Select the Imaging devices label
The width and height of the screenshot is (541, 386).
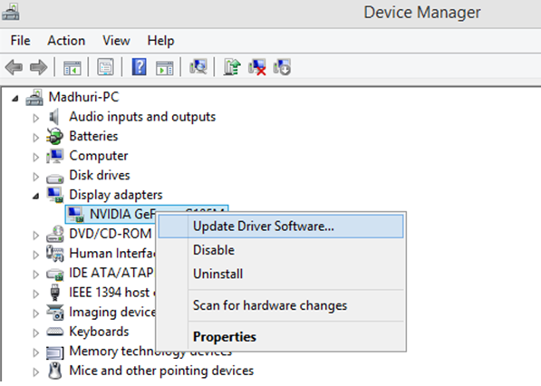[x=112, y=313]
